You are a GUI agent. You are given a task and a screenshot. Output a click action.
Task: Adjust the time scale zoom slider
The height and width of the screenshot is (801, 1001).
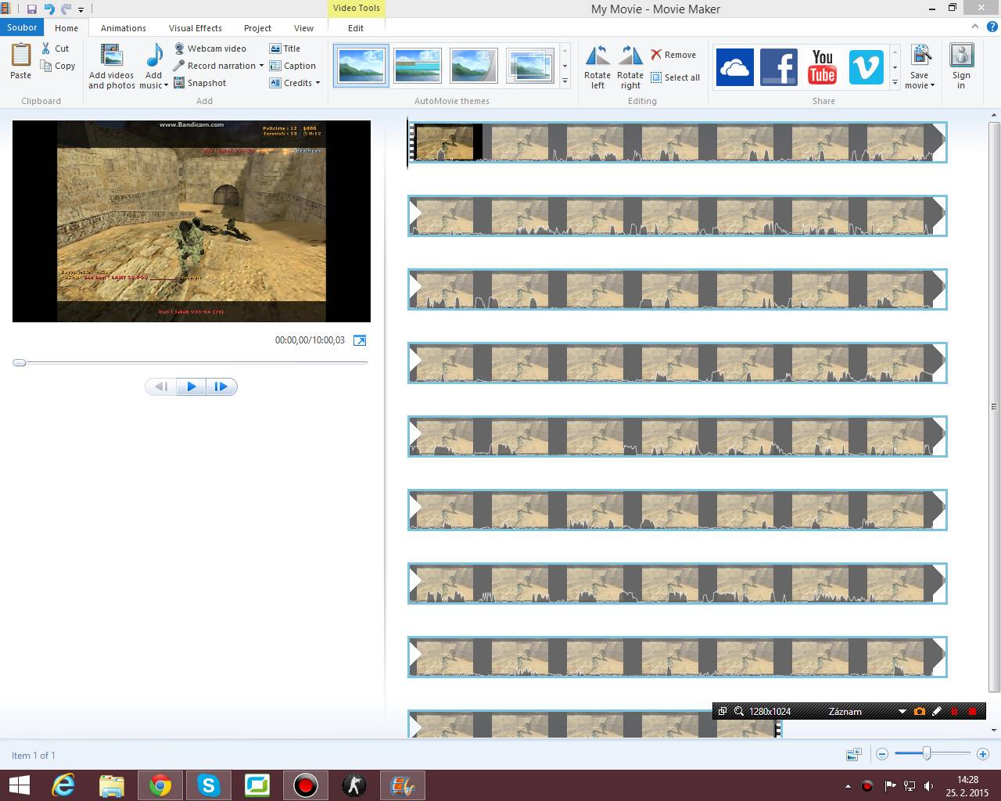click(x=927, y=753)
